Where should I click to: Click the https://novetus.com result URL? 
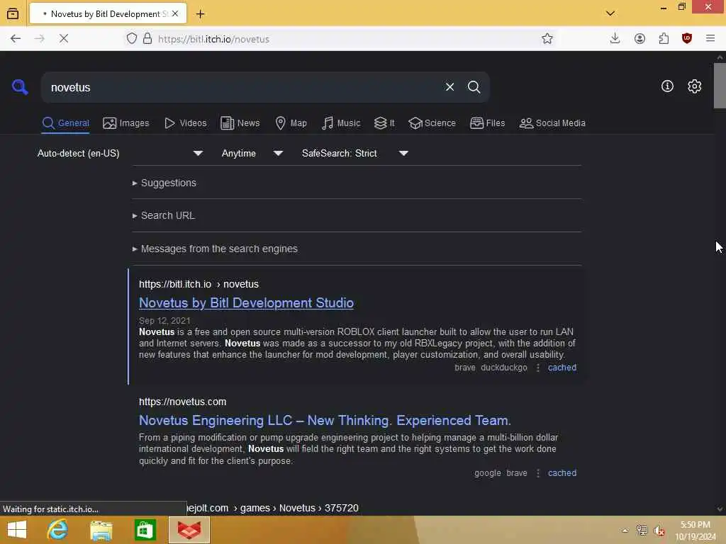pos(182,402)
